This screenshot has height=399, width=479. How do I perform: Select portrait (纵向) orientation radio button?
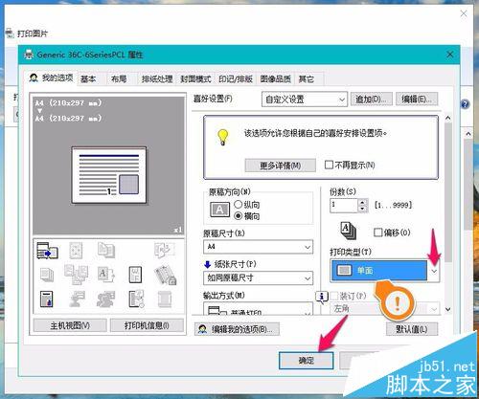tap(239, 204)
